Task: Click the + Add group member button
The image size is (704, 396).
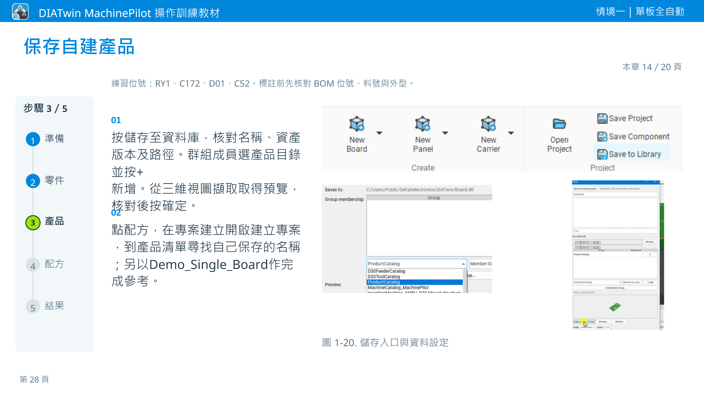Action: [650, 282]
